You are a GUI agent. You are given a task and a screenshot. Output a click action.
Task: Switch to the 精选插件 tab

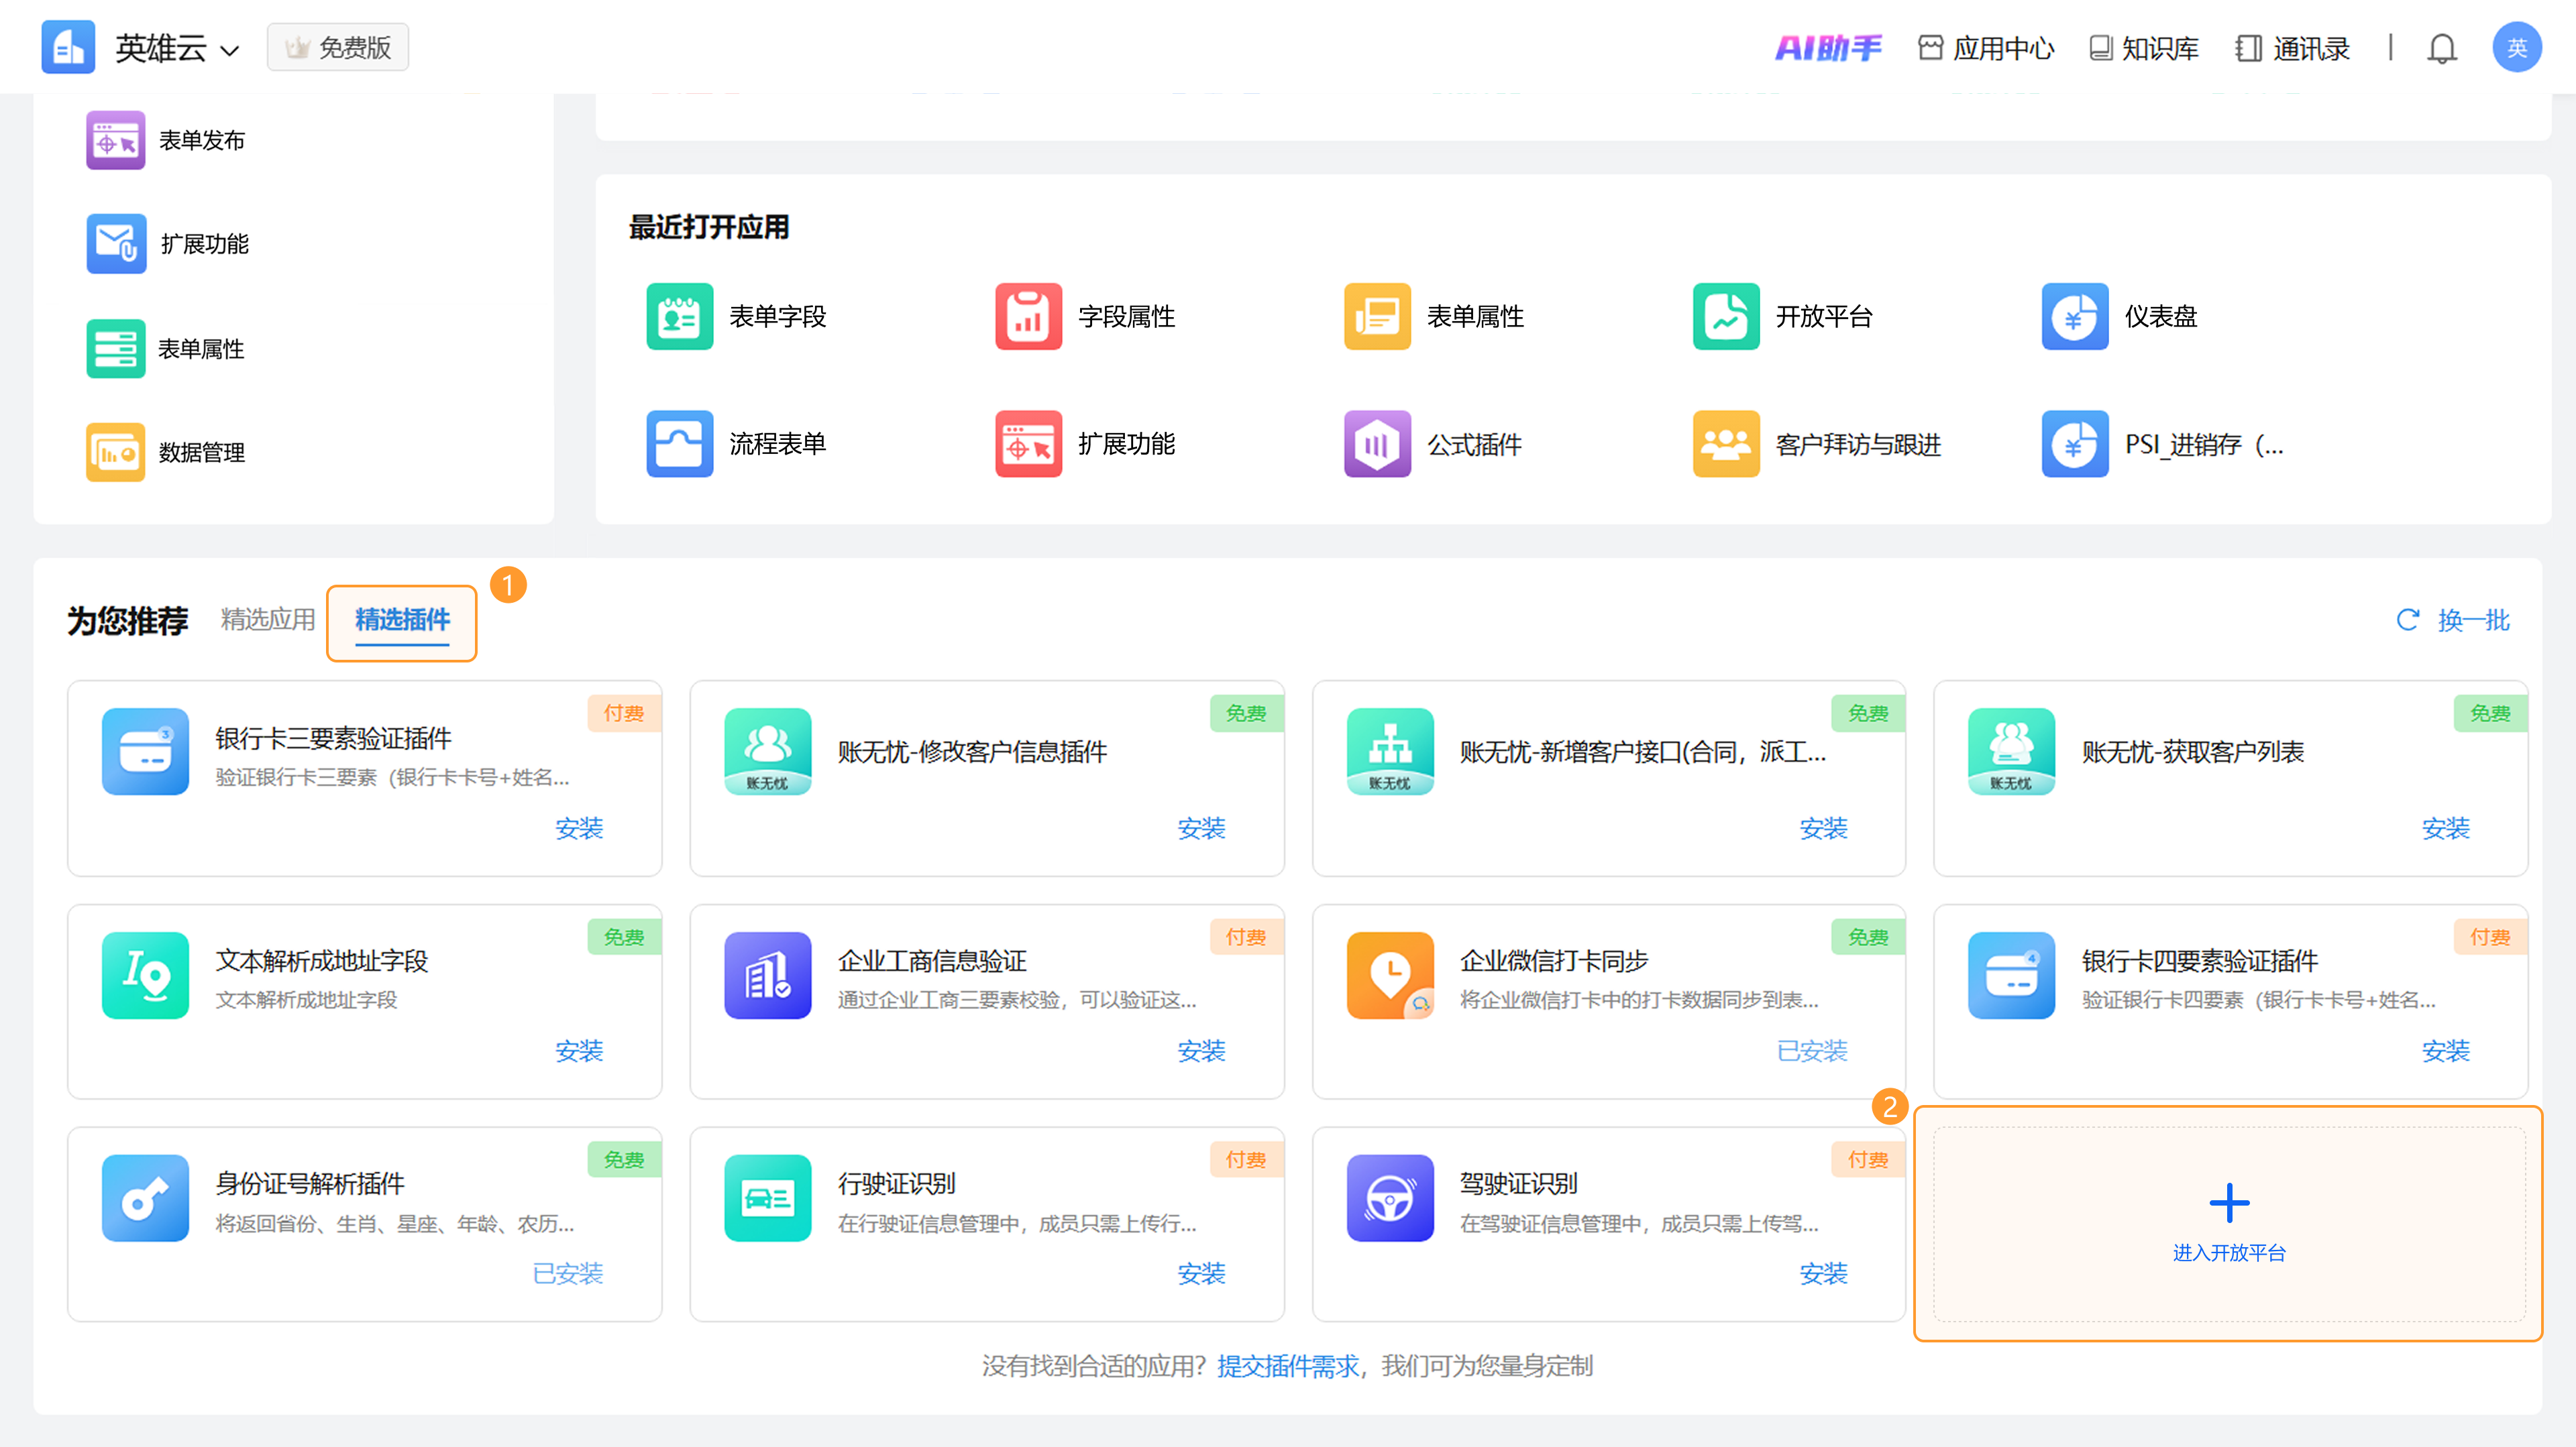[x=401, y=620]
